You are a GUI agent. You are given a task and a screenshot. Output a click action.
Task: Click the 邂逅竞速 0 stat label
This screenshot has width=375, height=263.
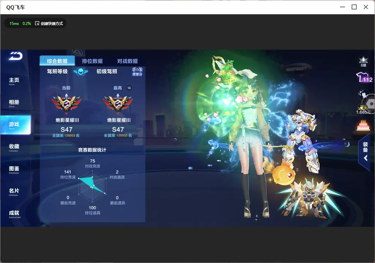(x=68, y=201)
